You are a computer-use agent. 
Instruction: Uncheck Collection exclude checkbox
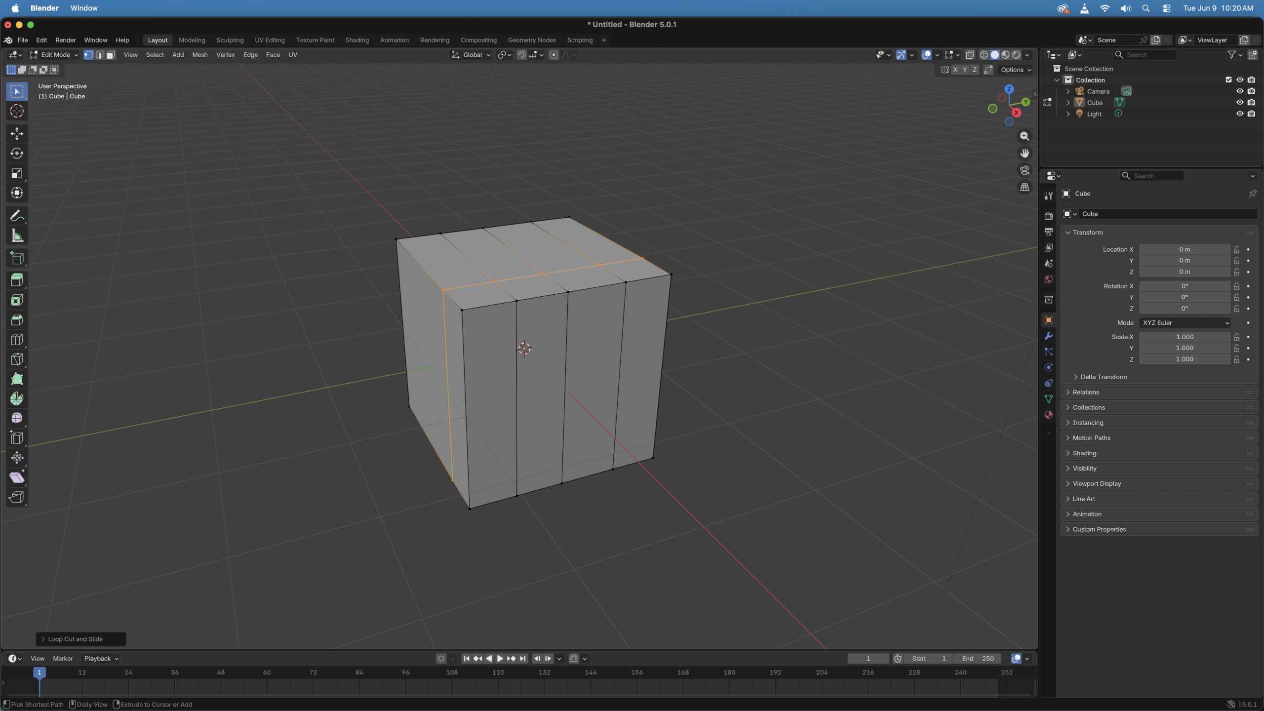point(1229,79)
